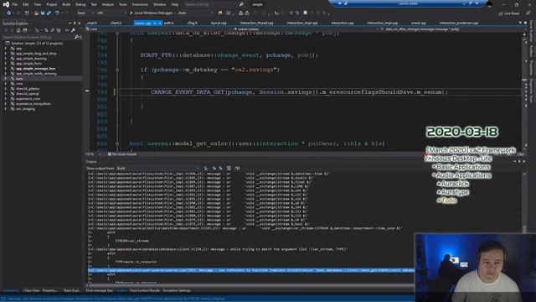536x302 pixels.
Task: Select the experience_core project
Action: click(28, 99)
